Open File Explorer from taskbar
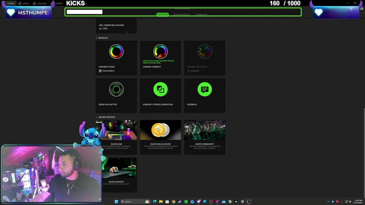 coord(161,202)
